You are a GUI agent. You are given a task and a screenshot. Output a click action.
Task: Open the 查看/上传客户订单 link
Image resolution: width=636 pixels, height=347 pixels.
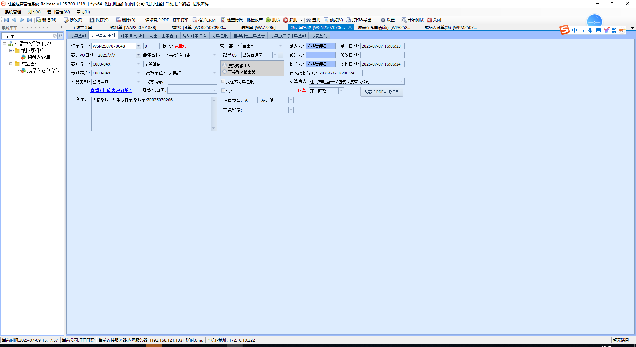click(x=111, y=90)
